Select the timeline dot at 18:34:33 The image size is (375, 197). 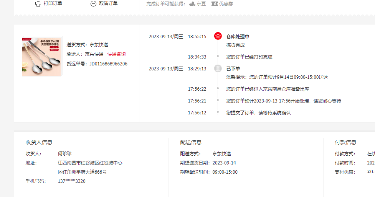tap(218, 57)
